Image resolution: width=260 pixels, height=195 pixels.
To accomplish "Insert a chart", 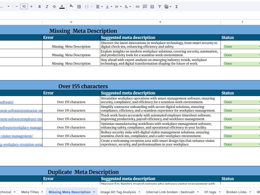I will (152, 7).
